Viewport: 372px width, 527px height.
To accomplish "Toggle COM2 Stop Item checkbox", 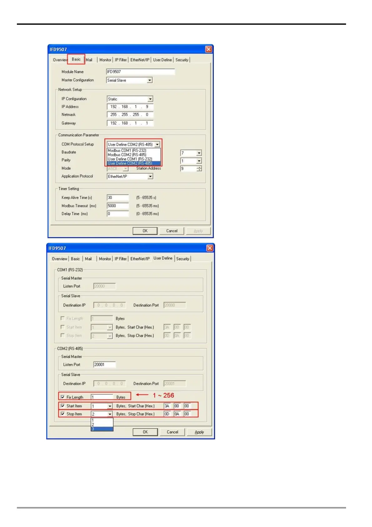I will [x=63, y=414].
